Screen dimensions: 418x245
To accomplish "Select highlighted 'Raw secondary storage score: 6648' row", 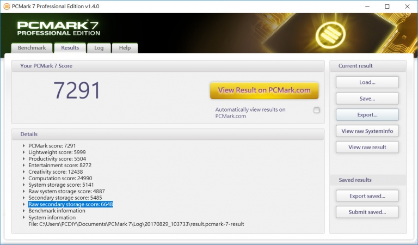I will pos(71,204).
